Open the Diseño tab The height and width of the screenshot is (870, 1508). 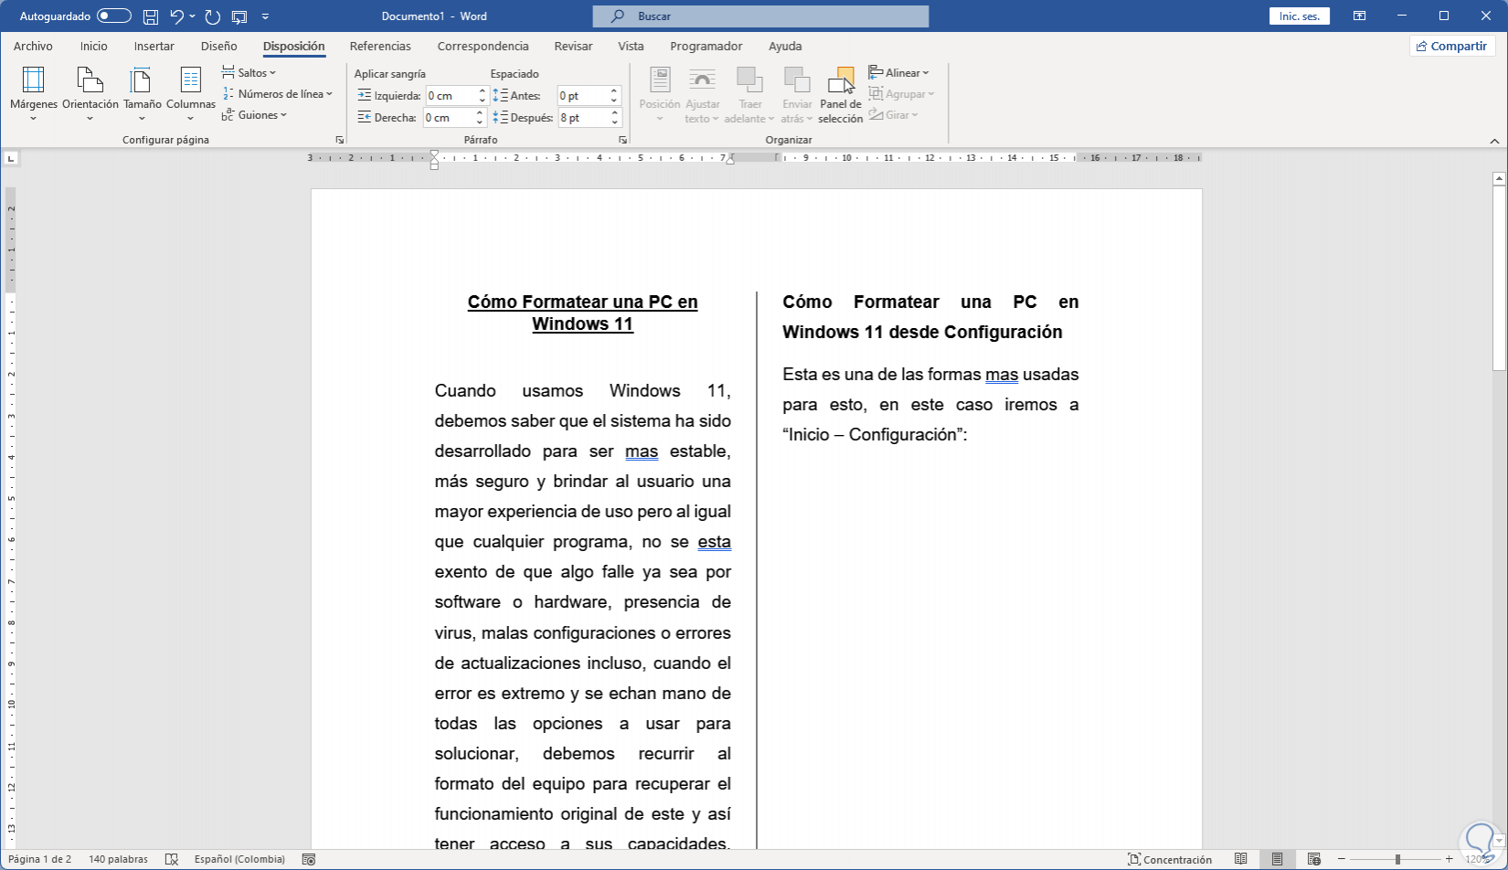(218, 46)
